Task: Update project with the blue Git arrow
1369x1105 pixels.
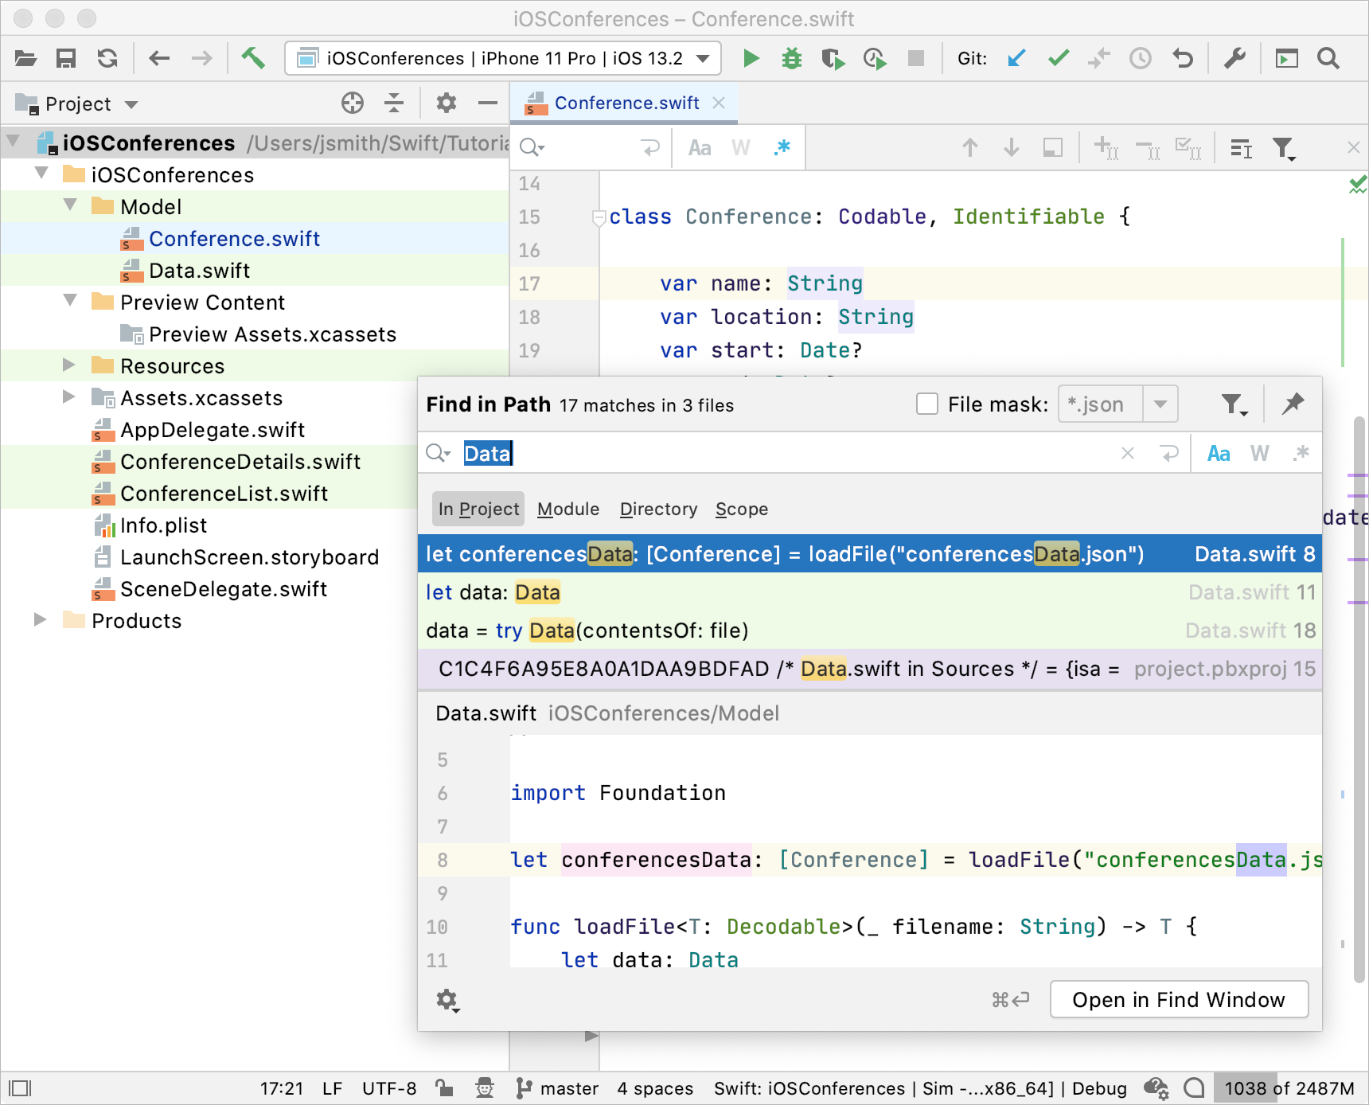Action: [x=1016, y=58]
